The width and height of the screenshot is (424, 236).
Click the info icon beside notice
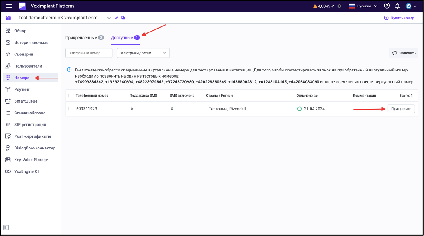coord(69,70)
